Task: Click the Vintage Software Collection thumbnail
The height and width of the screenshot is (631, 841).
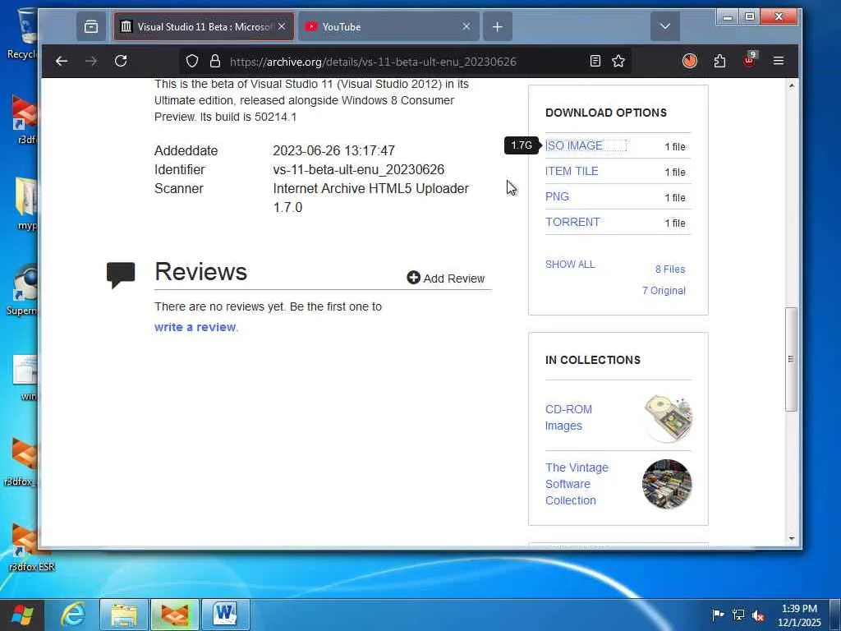Action: [x=667, y=484]
